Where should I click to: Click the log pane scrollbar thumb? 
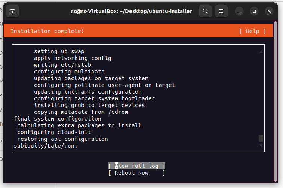tap(261, 139)
